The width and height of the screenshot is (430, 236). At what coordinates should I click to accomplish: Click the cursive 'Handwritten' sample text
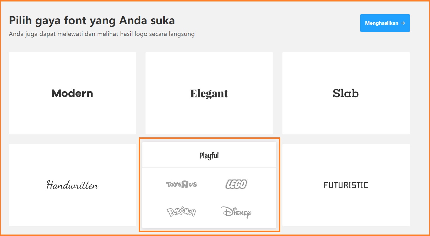[72, 185]
